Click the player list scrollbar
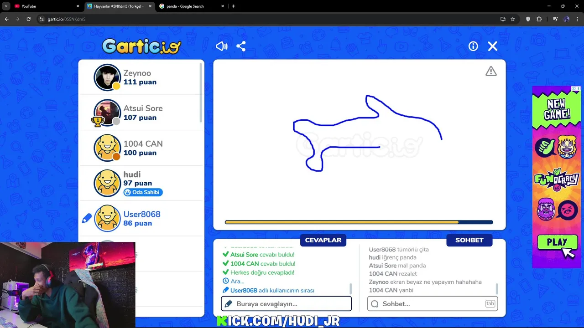This screenshot has height=328, width=584. tap(201, 92)
